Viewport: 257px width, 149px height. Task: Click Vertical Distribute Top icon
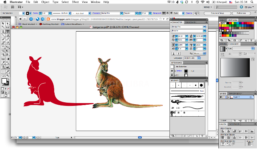[x=222, y=137]
